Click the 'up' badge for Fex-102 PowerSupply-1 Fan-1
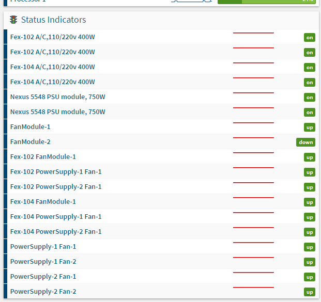 [310, 172]
